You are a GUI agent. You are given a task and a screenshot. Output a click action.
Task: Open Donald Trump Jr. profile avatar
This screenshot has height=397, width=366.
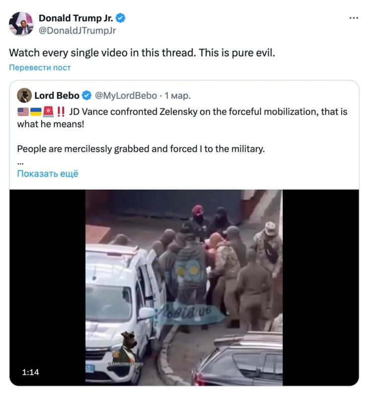[21, 24]
